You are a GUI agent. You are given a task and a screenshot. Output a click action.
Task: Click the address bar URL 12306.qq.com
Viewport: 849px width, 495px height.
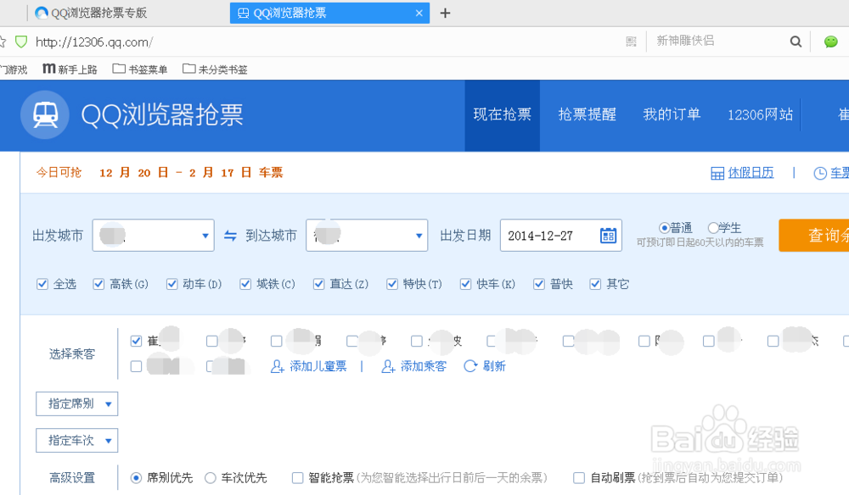pyautogui.click(x=94, y=42)
